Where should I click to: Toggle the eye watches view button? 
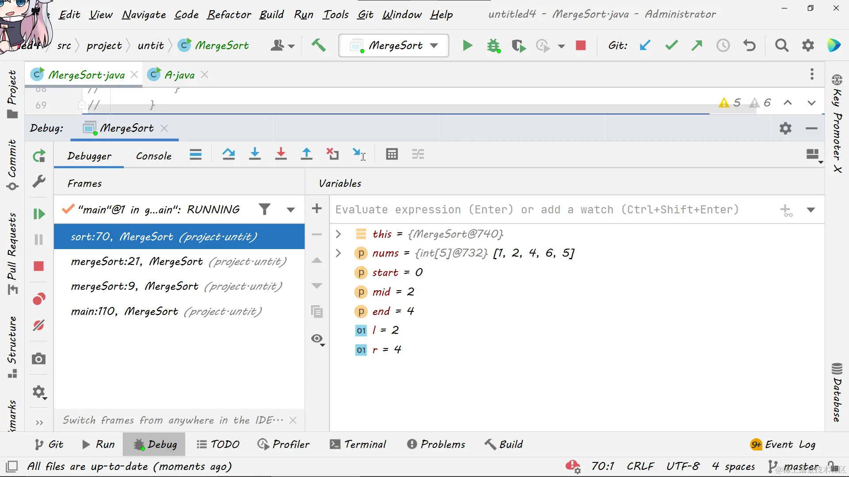(x=317, y=339)
